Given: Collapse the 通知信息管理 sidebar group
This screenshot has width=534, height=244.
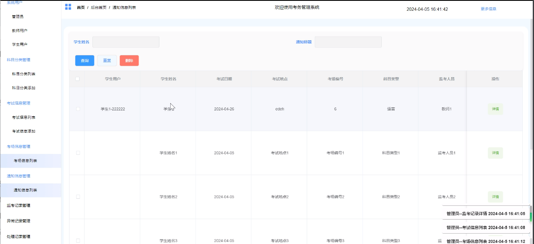Looking at the screenshot, I should (18, 176).
